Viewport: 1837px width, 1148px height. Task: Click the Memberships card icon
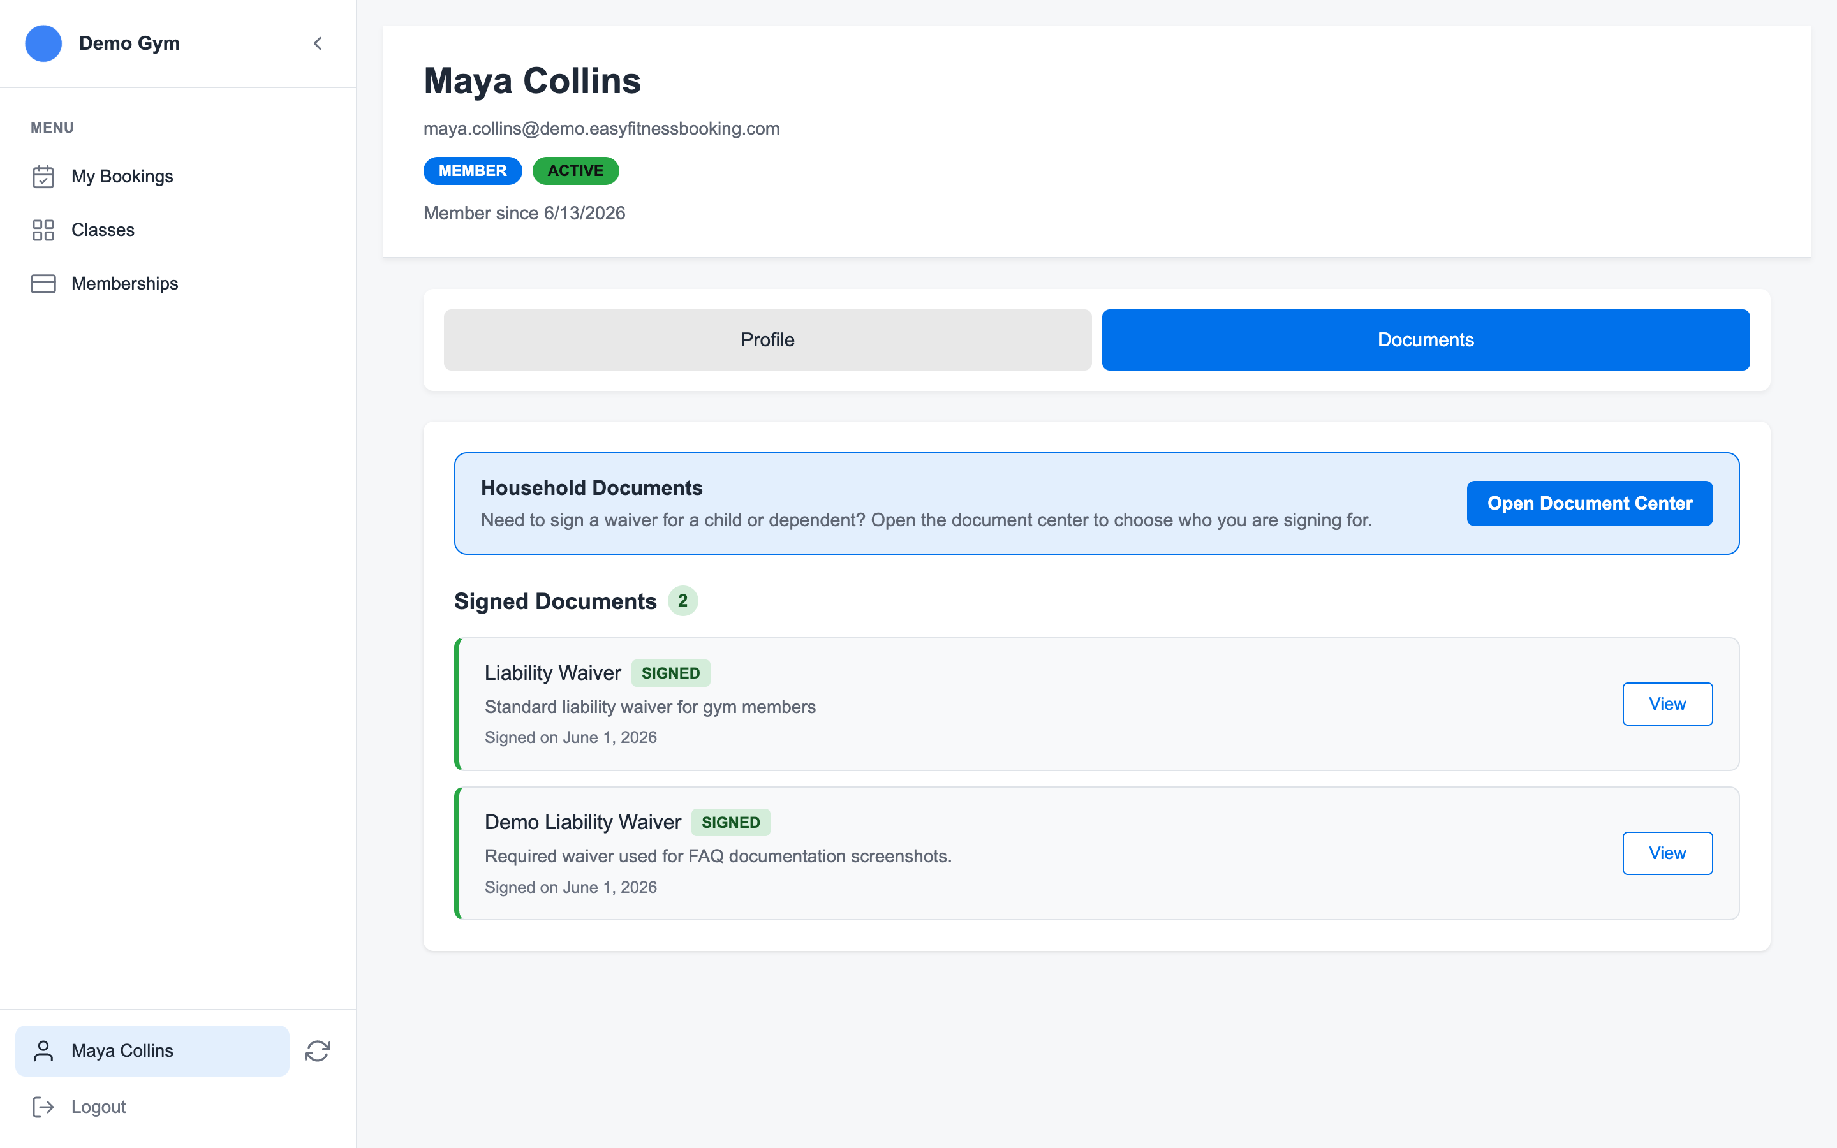coord(43,283)
